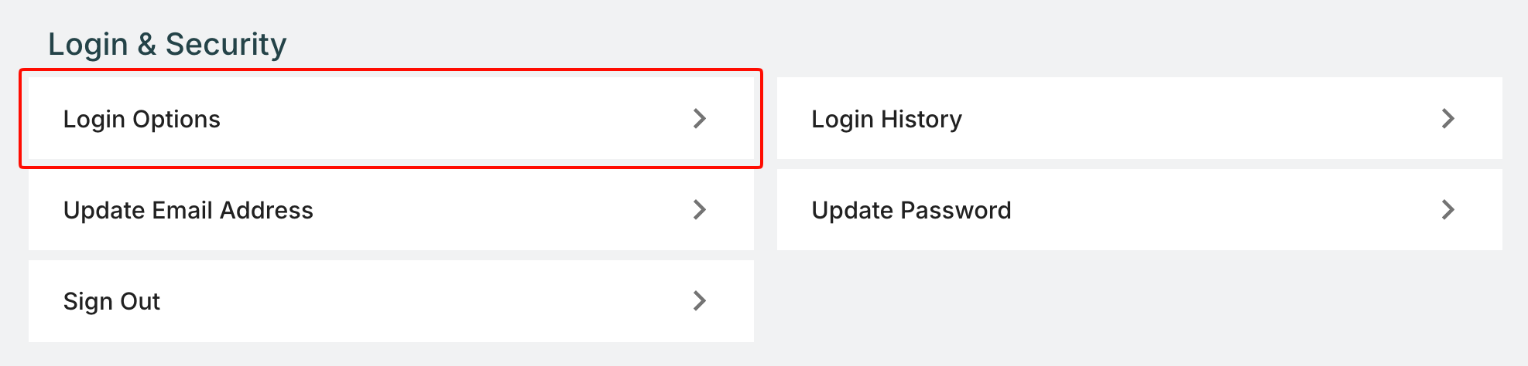Open the Login History page
Viewport: 1528px width, 366px height.
point(886,119)
